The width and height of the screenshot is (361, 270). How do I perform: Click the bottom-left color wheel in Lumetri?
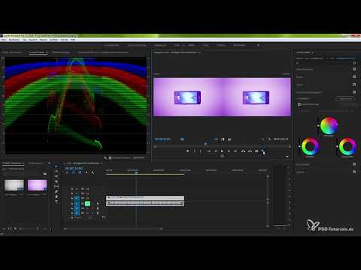(310, 147)
